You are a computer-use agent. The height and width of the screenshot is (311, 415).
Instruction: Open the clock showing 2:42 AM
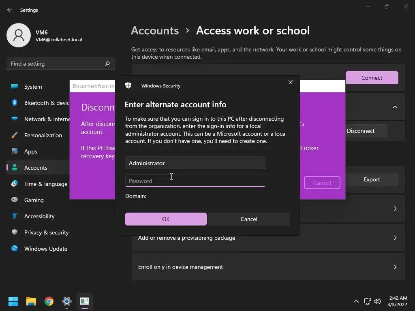pyautogui.click(x=397, y=301)
